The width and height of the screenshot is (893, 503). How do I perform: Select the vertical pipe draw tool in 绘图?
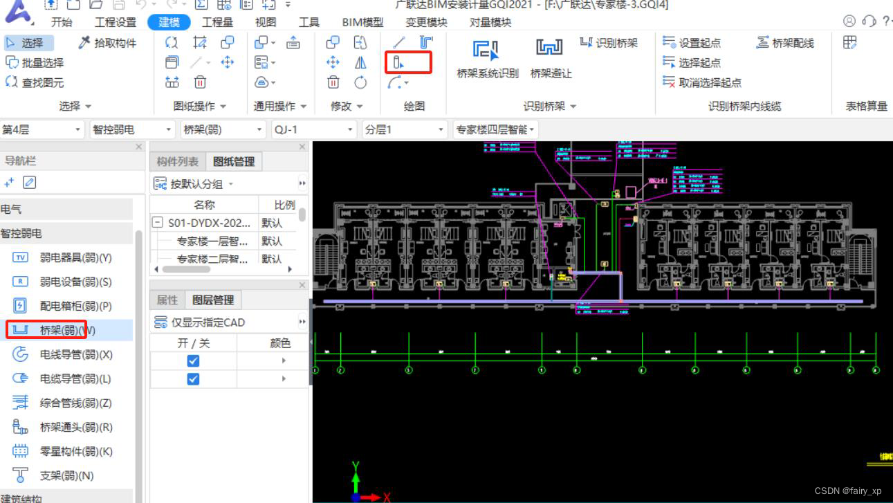point(399,63)
